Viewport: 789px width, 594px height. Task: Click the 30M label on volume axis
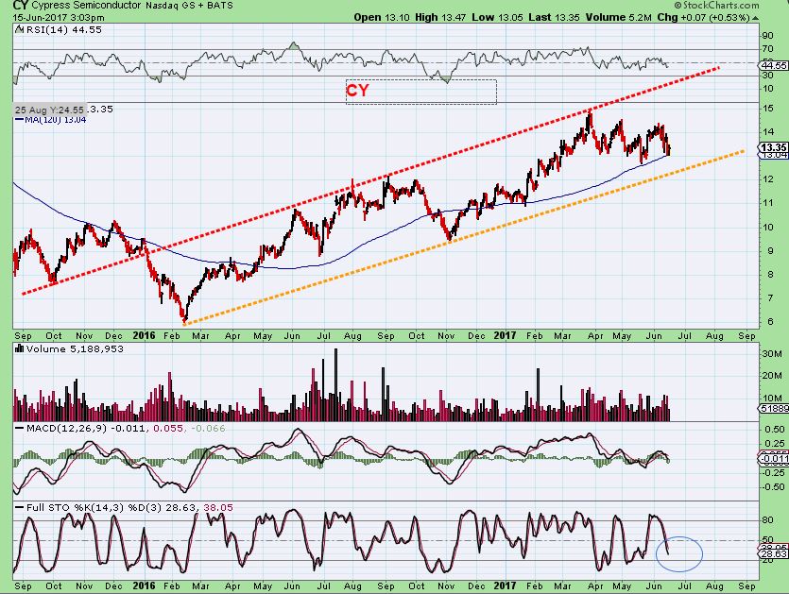click(772, 353)
